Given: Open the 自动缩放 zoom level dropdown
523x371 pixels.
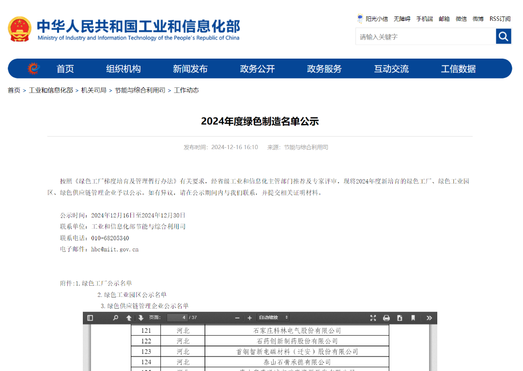Looking at the screenshot, I should (x=273, y=318).
